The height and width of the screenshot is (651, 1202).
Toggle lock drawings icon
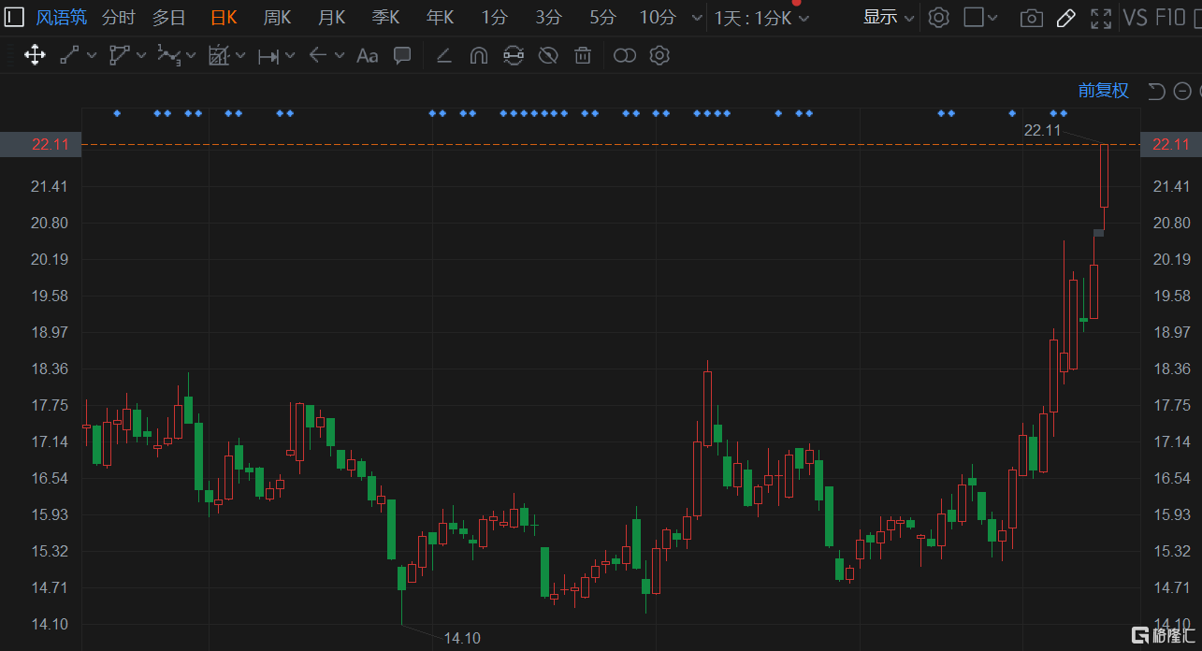[513, 56]
